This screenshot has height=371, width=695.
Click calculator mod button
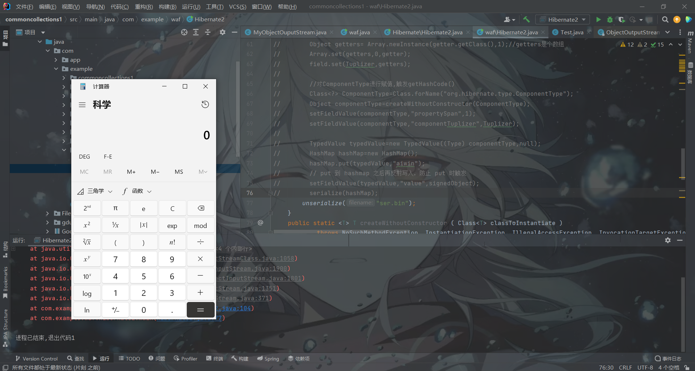[201, 225]
